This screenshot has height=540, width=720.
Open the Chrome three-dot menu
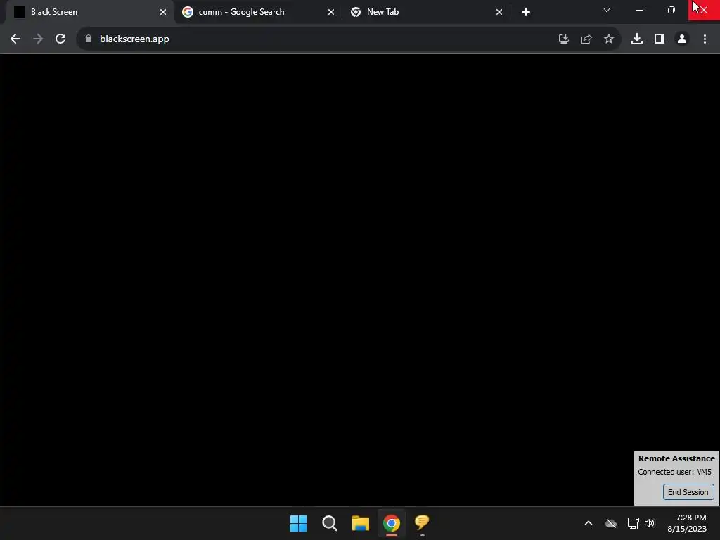[705, 39]
